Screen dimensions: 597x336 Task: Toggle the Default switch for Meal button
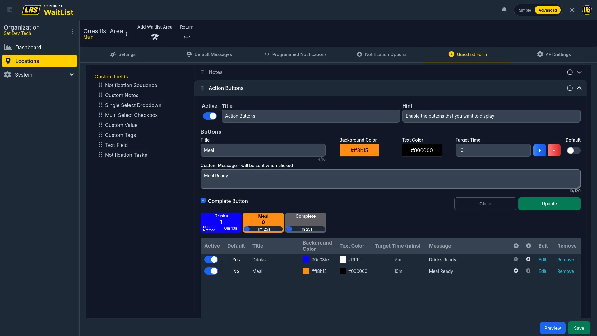coord(573,151)
